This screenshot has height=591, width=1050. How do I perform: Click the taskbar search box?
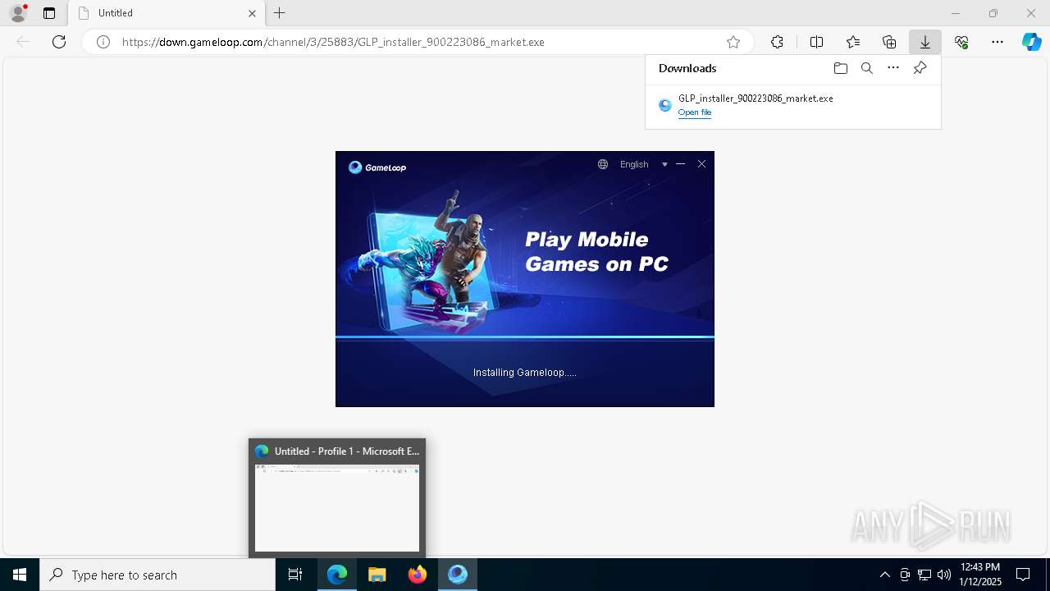pyautogui.click(x=157, y=575)
